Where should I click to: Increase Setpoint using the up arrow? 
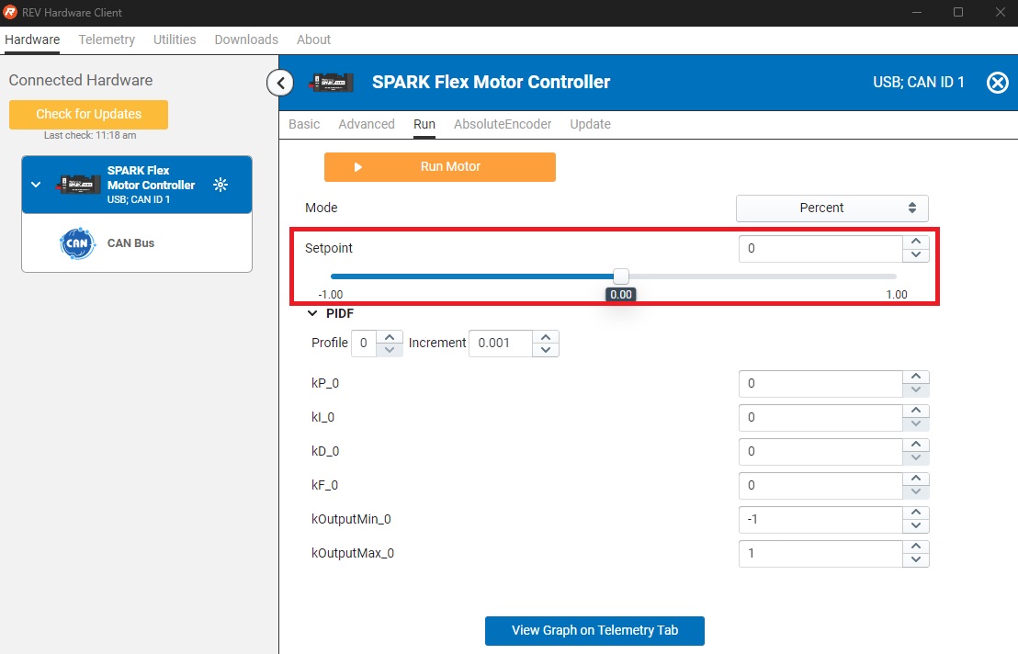coord(916,242)
